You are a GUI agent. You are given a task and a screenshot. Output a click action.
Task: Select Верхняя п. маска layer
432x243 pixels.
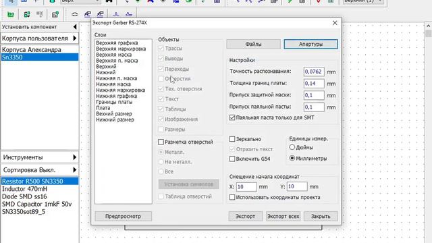(x=117, y=61)
